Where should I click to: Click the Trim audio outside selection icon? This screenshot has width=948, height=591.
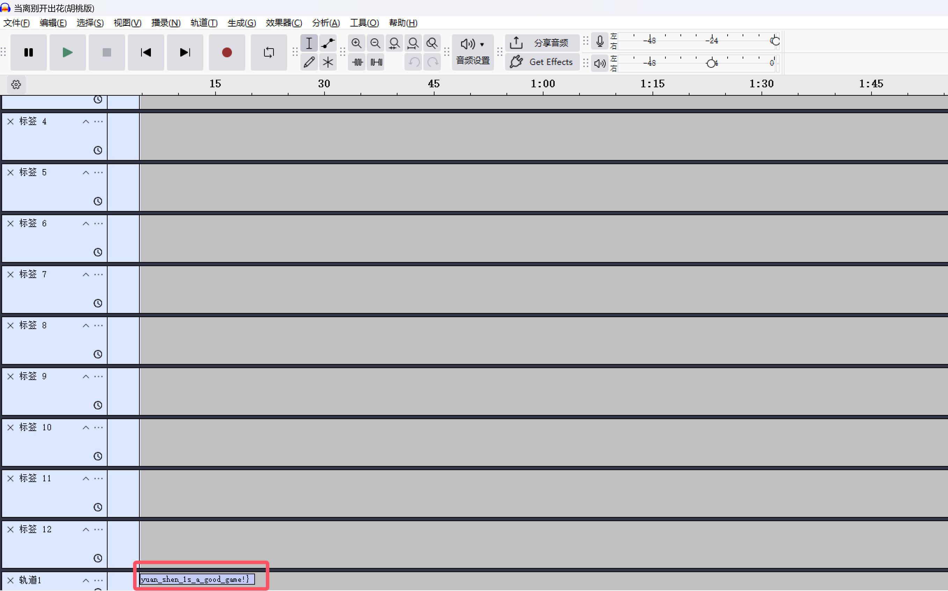click(357, 62)
